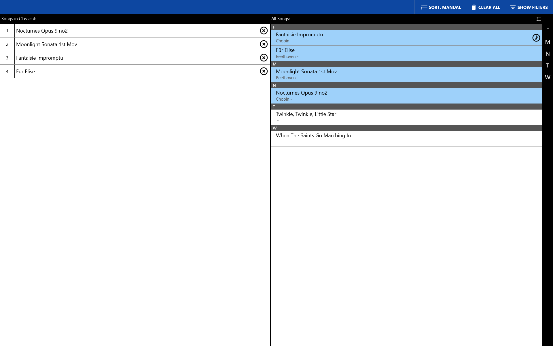Click the Show Filters funnel icon
This screenshot has width=553, height=346.
click(x=513, y=7)
